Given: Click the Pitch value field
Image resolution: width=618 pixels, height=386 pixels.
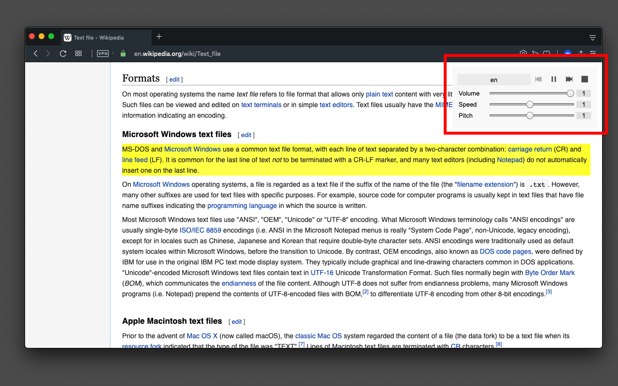Looking at the screenshot, I should 584,116.
